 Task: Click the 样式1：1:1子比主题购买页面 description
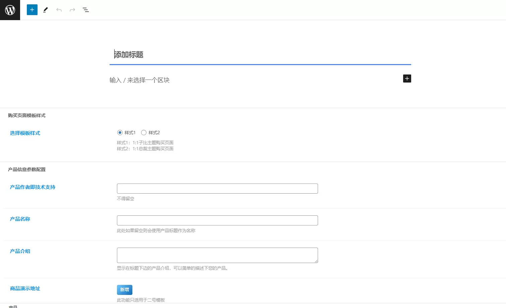coord(145,143)
